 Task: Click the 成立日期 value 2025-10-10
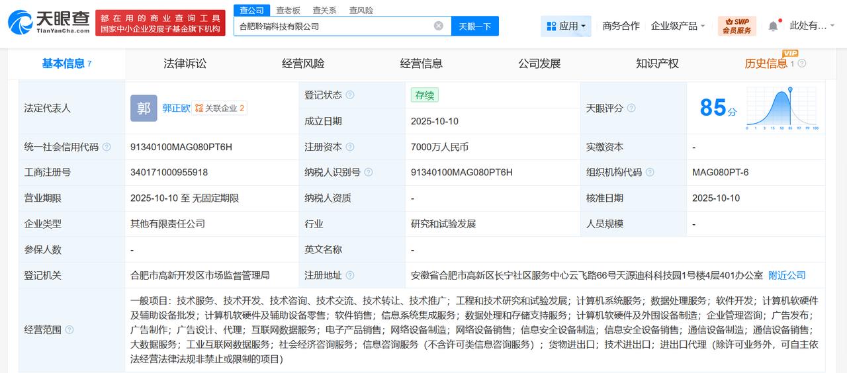[435, 121]
